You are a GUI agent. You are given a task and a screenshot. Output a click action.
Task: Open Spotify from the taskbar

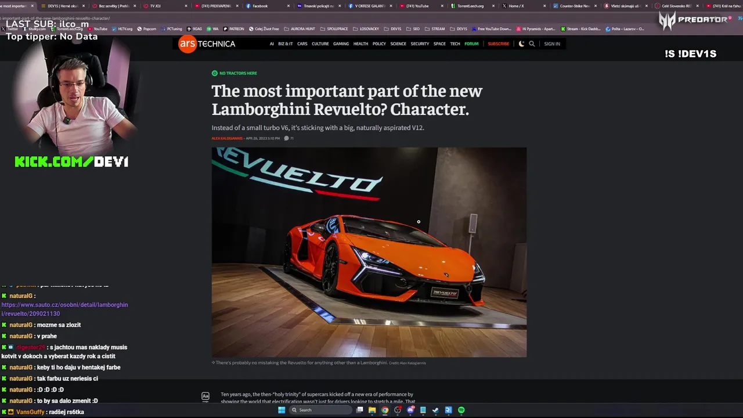pos(461,410)
